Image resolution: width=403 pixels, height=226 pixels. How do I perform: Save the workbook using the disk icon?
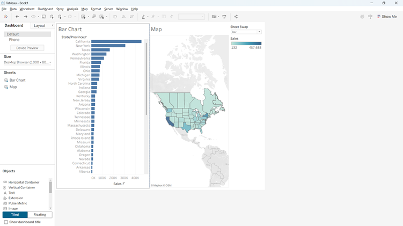pos(43,17)
